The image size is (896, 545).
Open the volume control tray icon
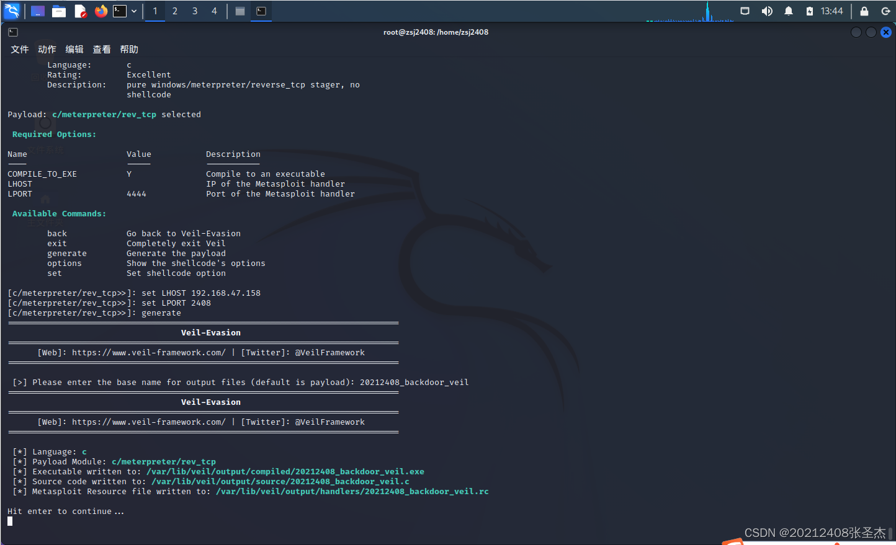767,11
